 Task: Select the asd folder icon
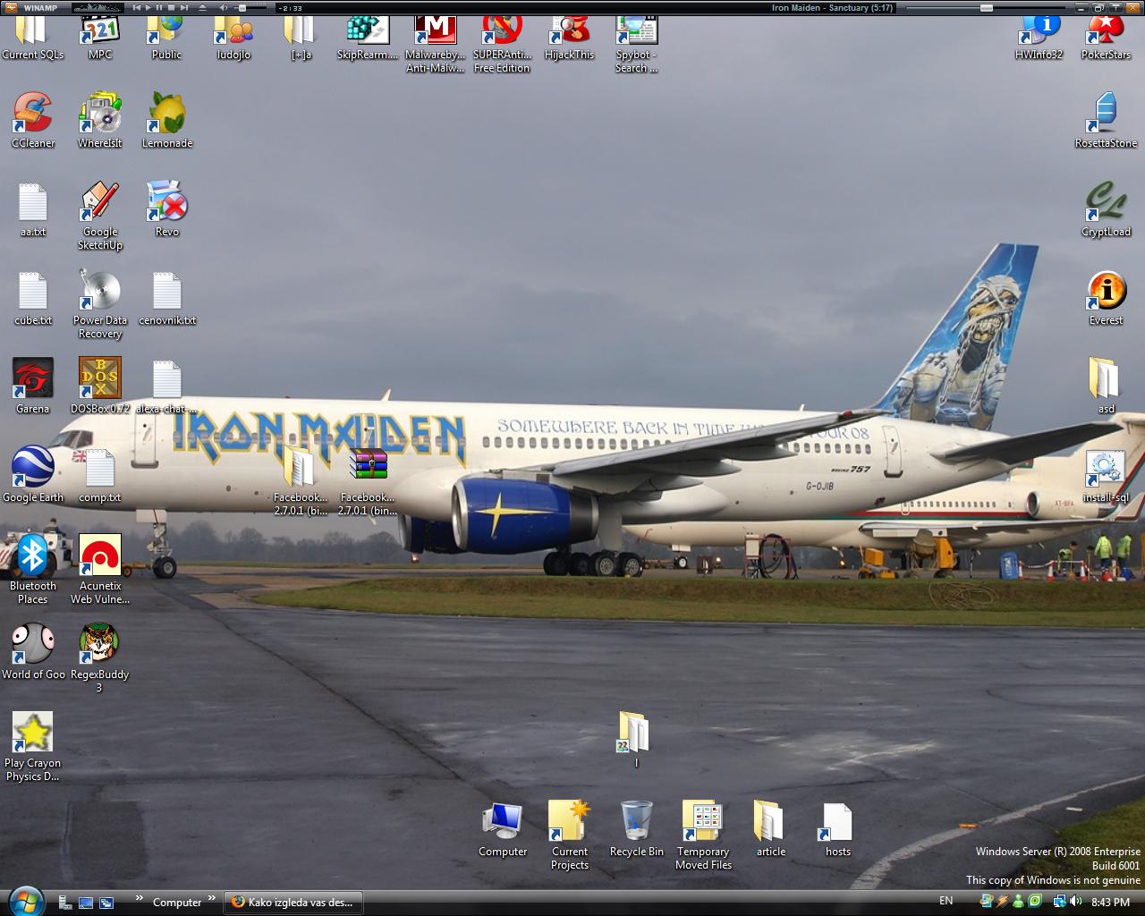(x=1107, y=386)
